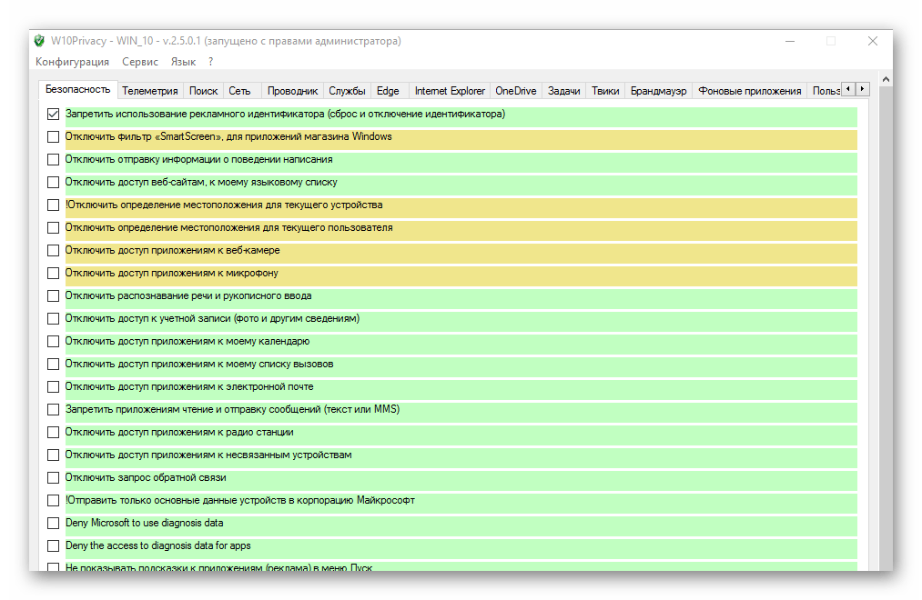Minimize the W10Privacy window
Image resolution: width=922 pixels, height=600 pixels.
790,41
